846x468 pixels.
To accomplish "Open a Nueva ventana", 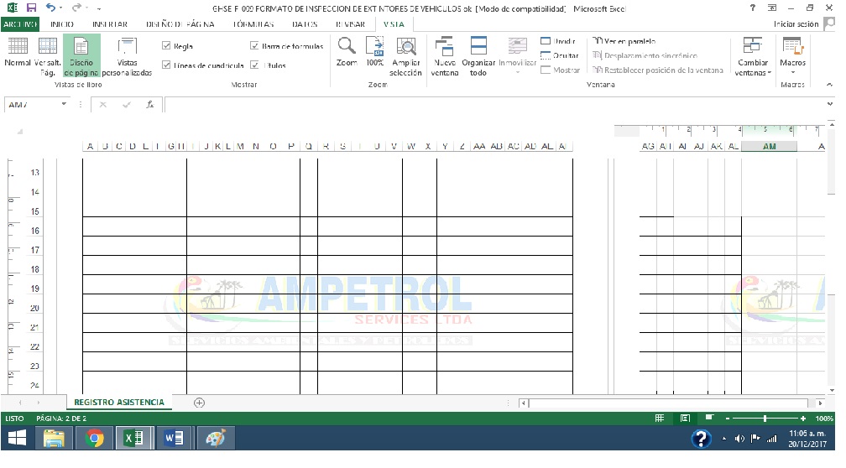I will coord(445,57).
